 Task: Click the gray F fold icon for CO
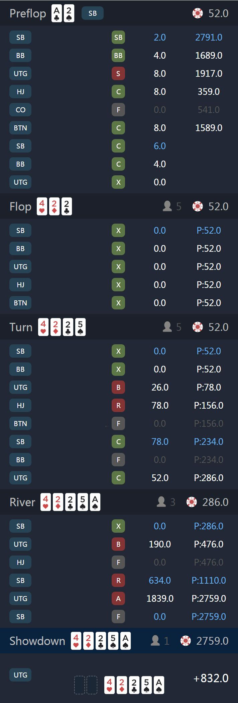[118, 110]
